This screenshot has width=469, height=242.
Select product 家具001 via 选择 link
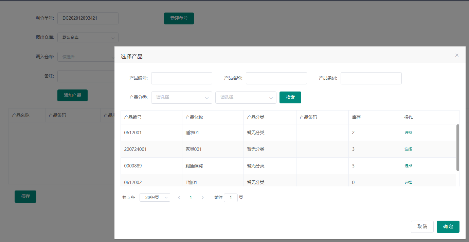[x=408, y=149]
